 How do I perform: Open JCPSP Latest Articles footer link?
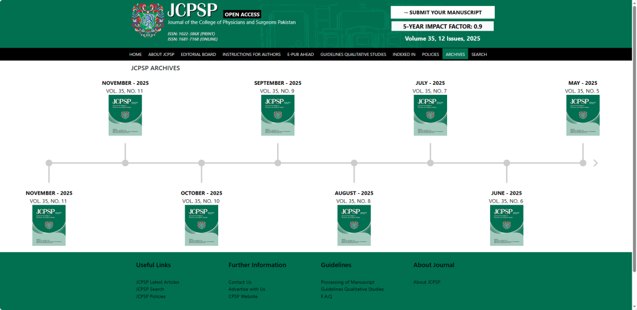[x=157, y=282]
